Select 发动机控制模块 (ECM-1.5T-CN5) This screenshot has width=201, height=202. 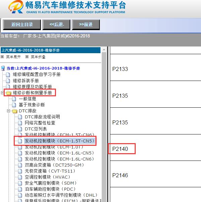[x=60, y=141]
